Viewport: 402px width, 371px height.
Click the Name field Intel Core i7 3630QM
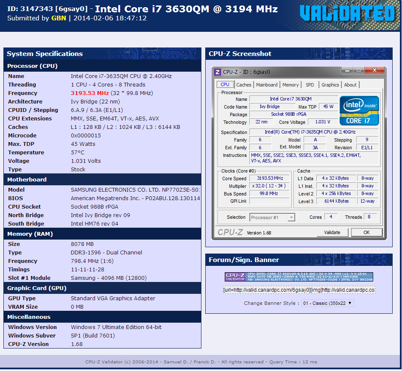[294, 99]
